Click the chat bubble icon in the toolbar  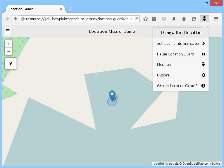click(x=194, y=19)
